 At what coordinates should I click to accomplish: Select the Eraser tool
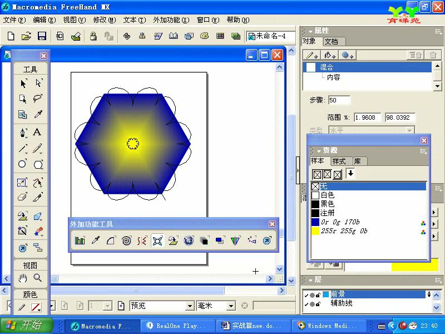click(22, 197)
